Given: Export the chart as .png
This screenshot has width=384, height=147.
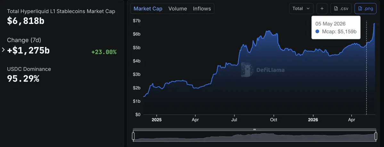Looking at the screenshot, I should (365, 9).
